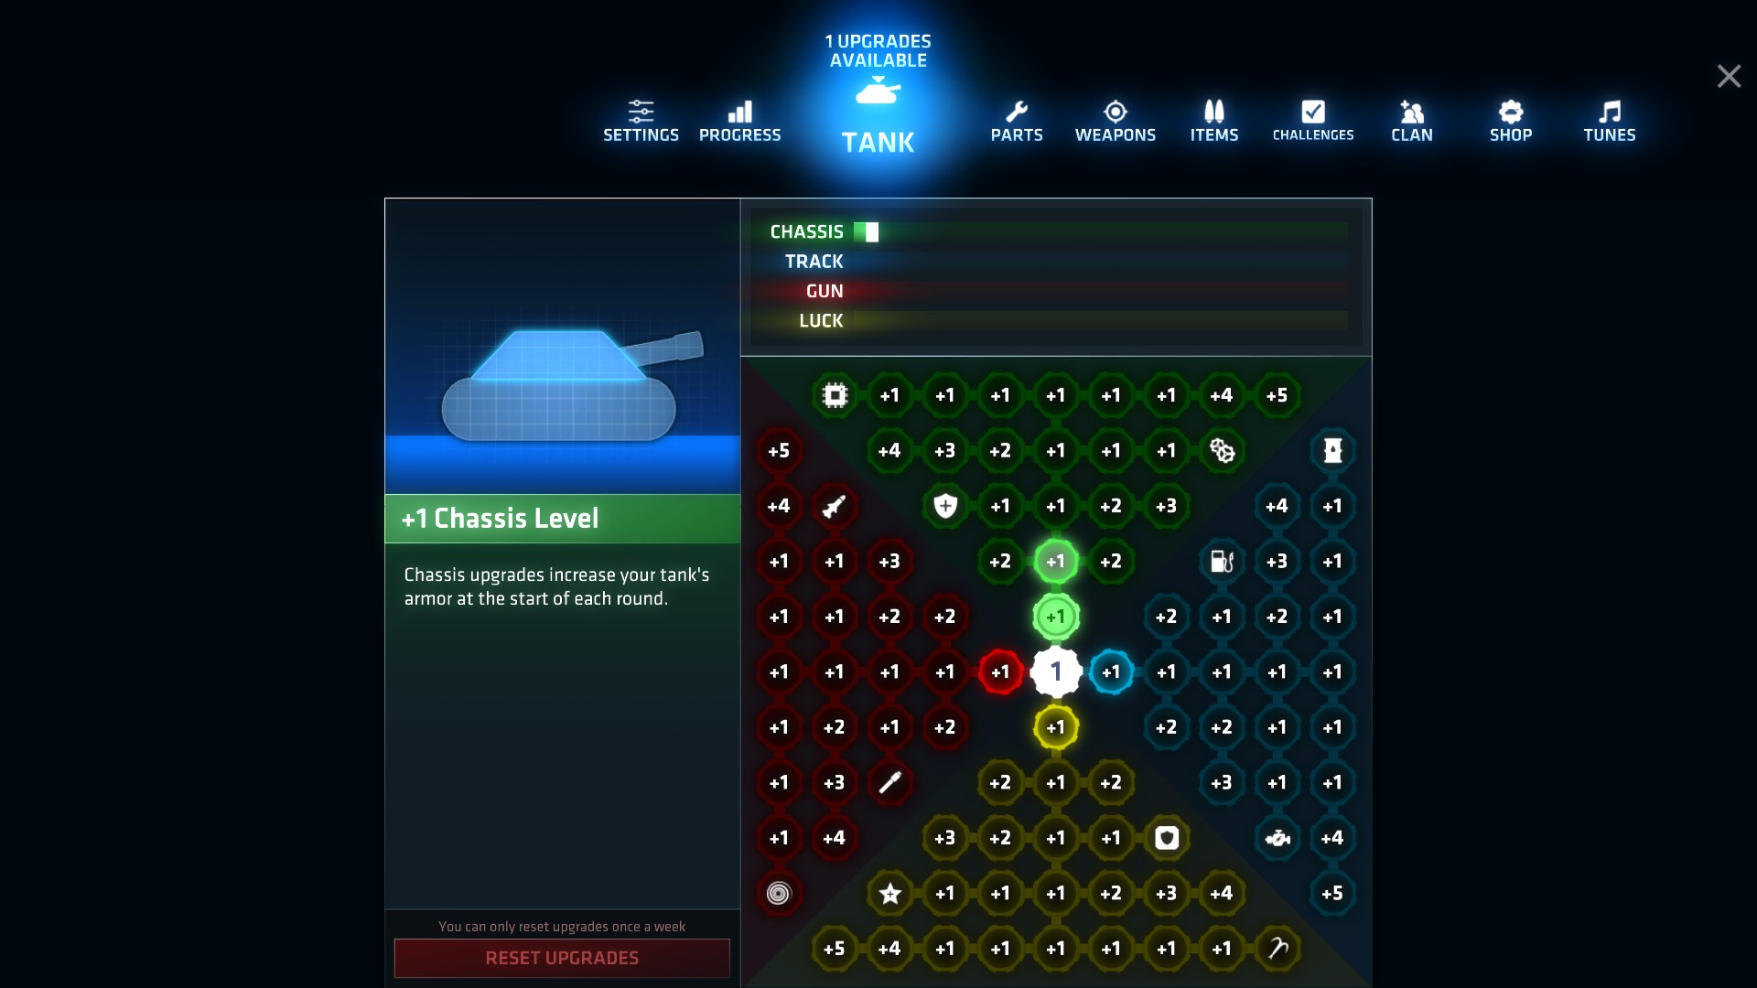The image size is (1757, 988).
Task: Toggle the yellow +1 luck upgrade node
Action: point(1055,726)
